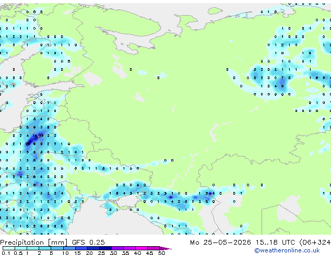Image resolution: width=331 pixels, height=255 pixels.
Task: Click the 25–30 mm dark blue swatch
Action: click(x=105, y=248)
